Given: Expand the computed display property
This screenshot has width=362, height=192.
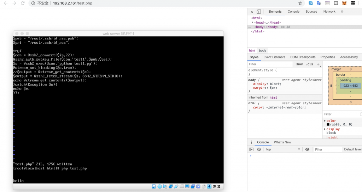Looking at the screenshot, I should [x=325, y=129].
